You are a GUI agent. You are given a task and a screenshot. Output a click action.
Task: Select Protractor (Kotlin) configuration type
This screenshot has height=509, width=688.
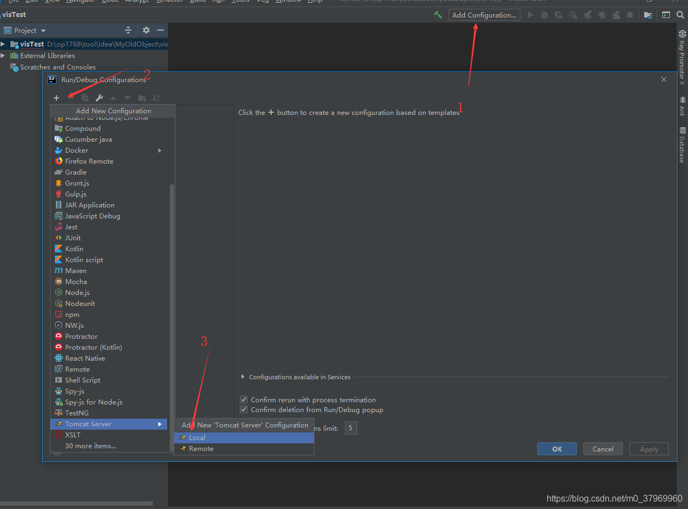pos(109,348)
